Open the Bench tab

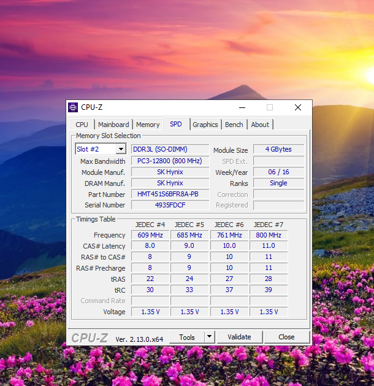(x=234, y=125)
